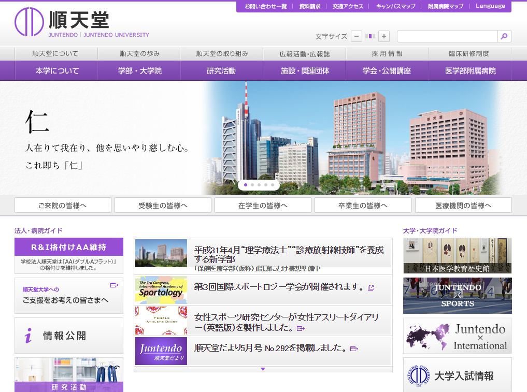Screen dimensions: 527x392
Task: Open 研究活動 lab photo banner
Action: 69,374
